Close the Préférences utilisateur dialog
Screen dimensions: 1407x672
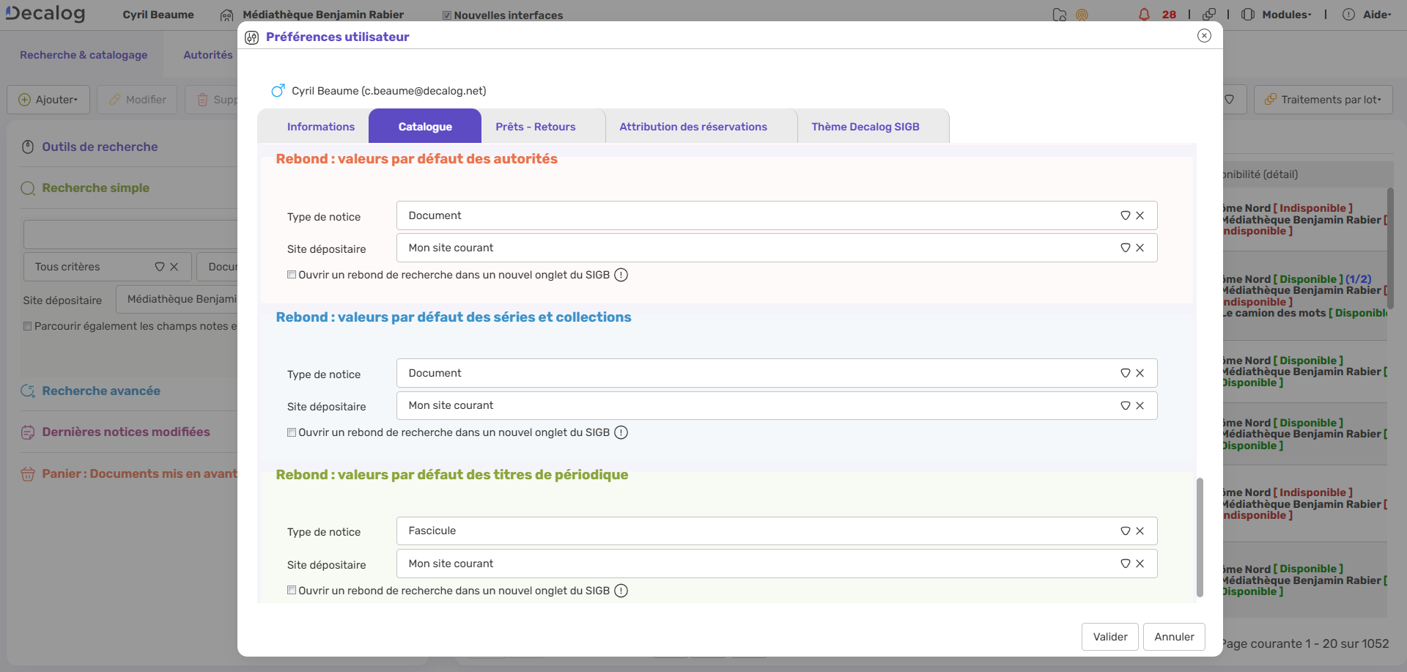[1204, 36]
